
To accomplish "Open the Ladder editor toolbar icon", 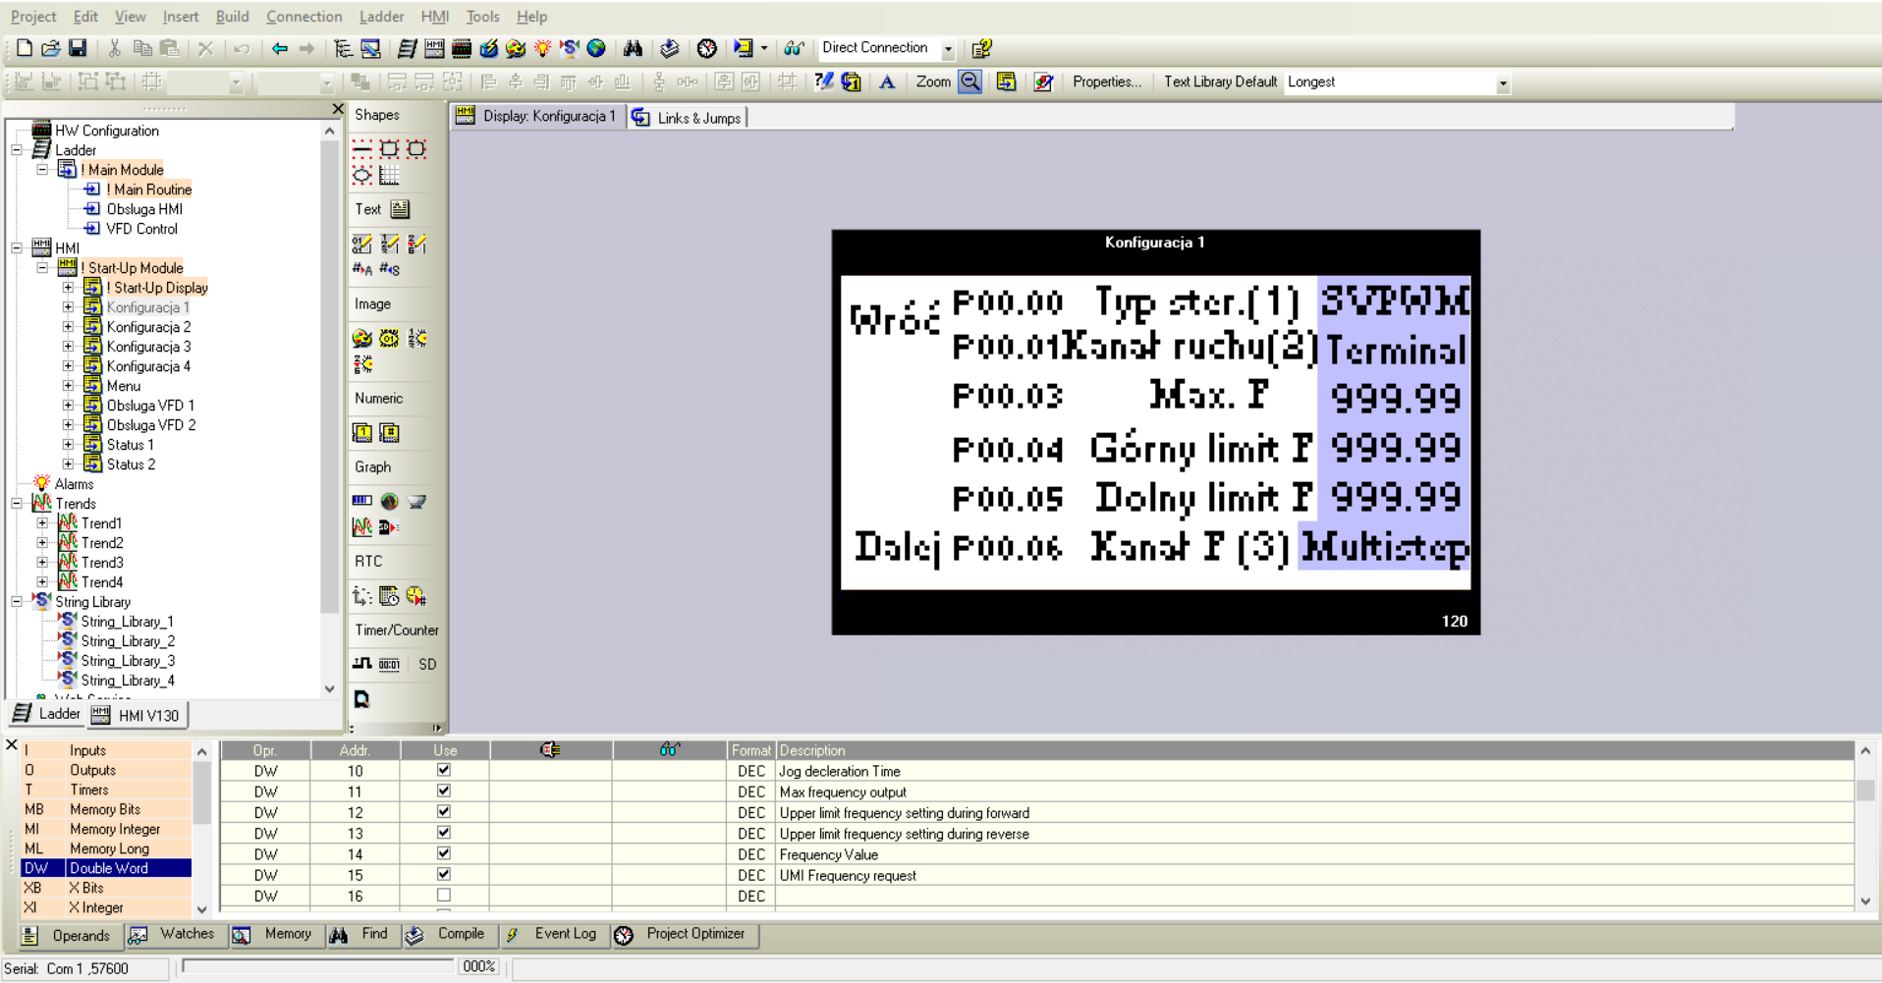I will 407,48.
